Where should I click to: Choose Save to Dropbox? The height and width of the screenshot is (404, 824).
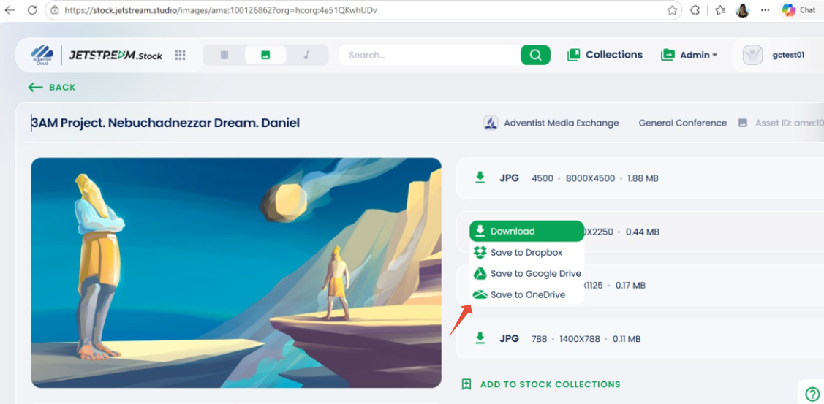pos(526,252)
